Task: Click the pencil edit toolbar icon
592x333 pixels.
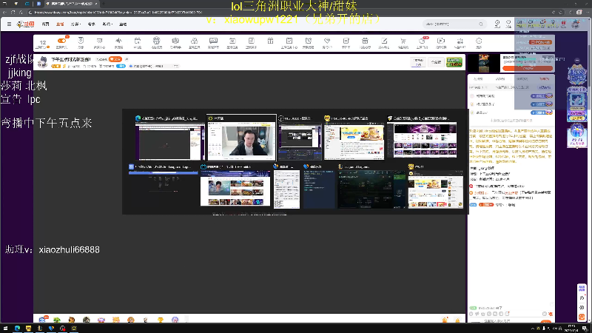Action: 384,41
